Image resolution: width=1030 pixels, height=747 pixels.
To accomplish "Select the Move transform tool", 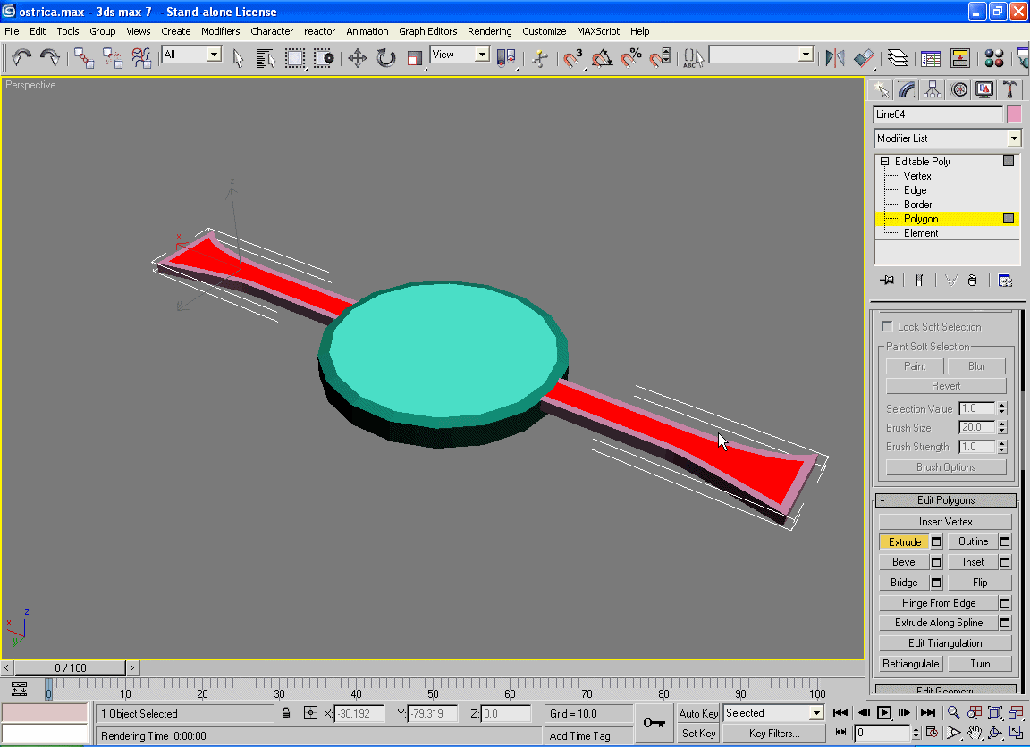I will pyautogui.click(x=357, y=59).
